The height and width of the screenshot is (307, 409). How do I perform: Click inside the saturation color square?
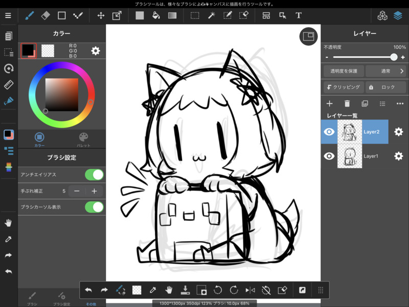coord(62,95)
